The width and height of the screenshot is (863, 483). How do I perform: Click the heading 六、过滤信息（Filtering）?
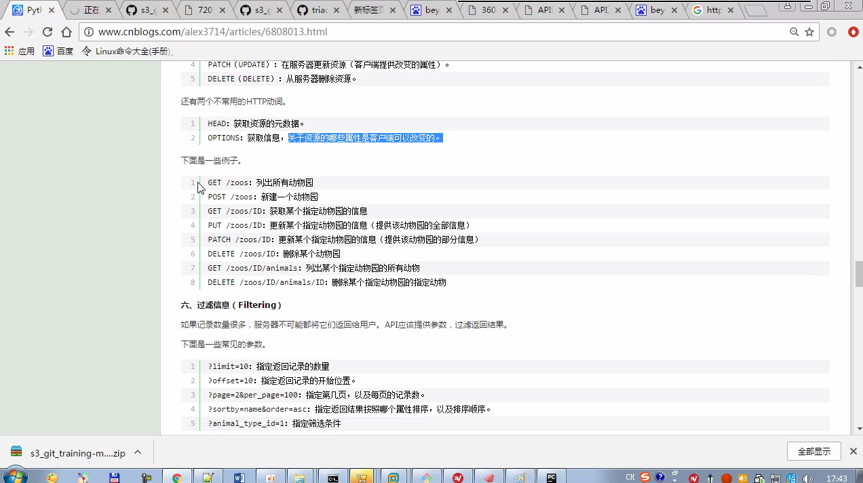(231, 305)
